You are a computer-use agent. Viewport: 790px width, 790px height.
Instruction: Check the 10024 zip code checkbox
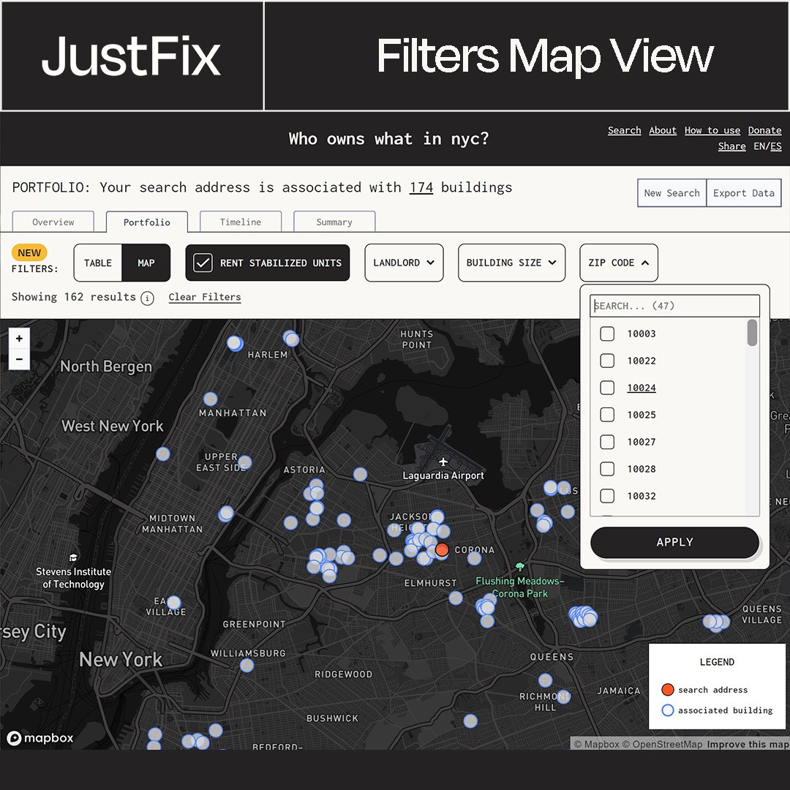click(x=607, y=388)
